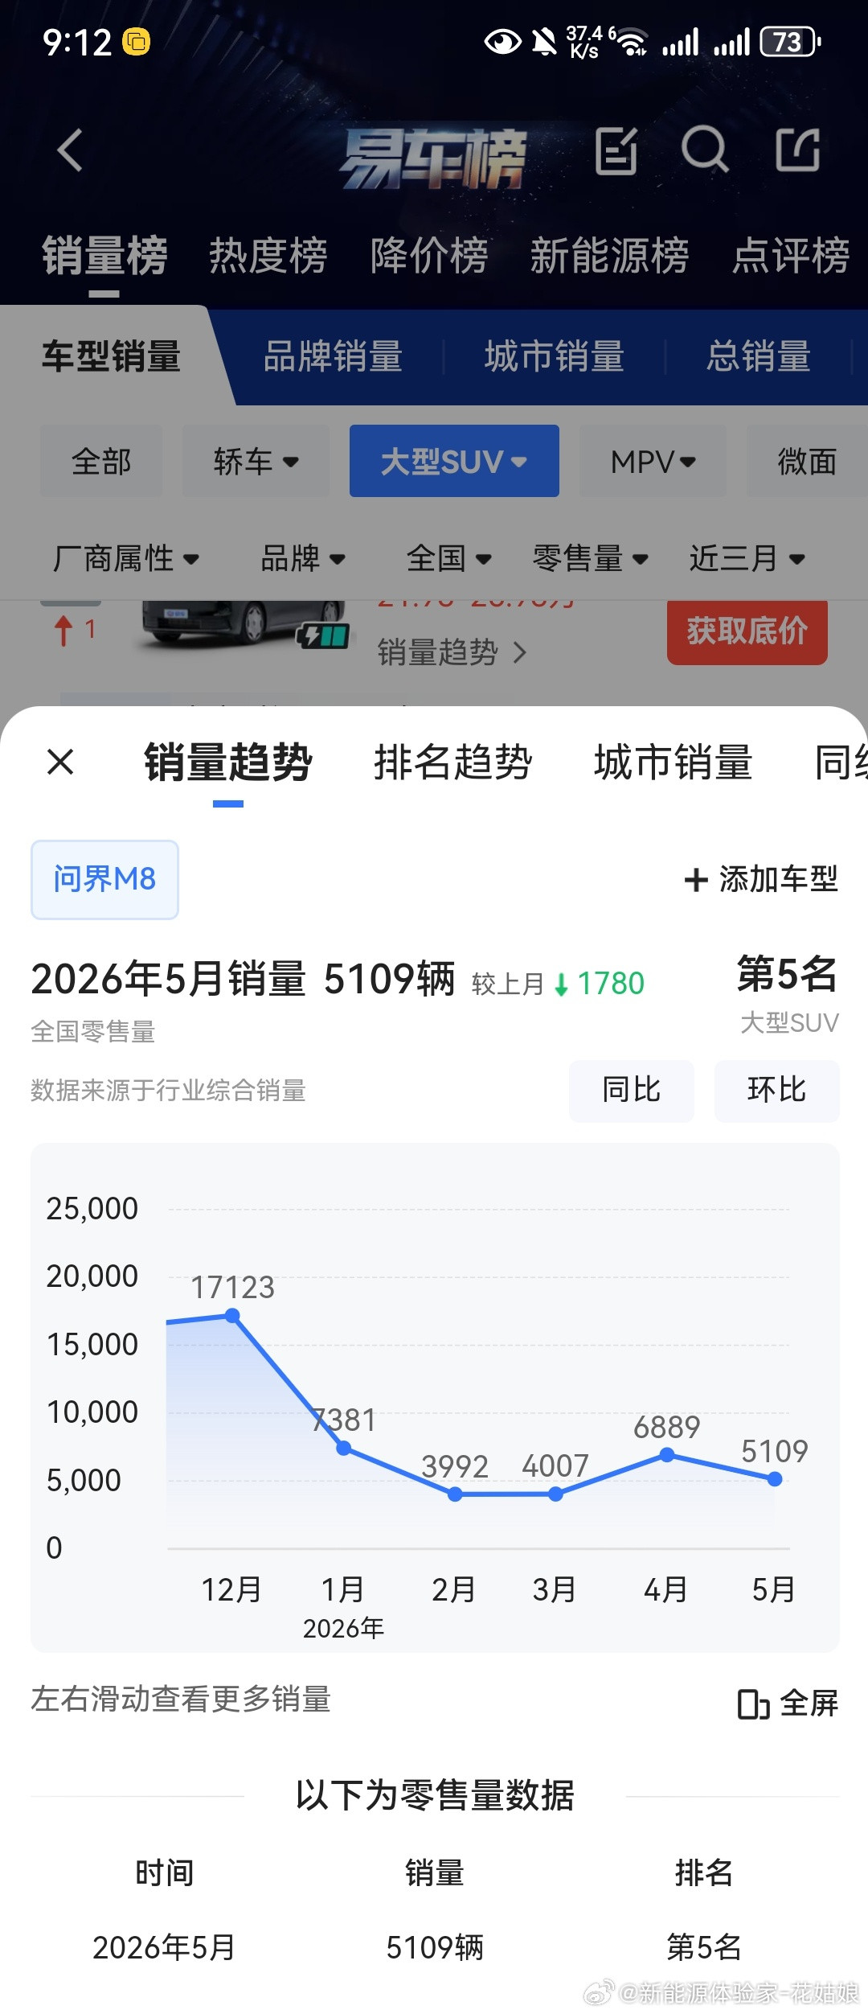The height and width of the screenshot is (2014, 868).
Task: Tap the 易车榜 title logo
Action: (432, 158)
